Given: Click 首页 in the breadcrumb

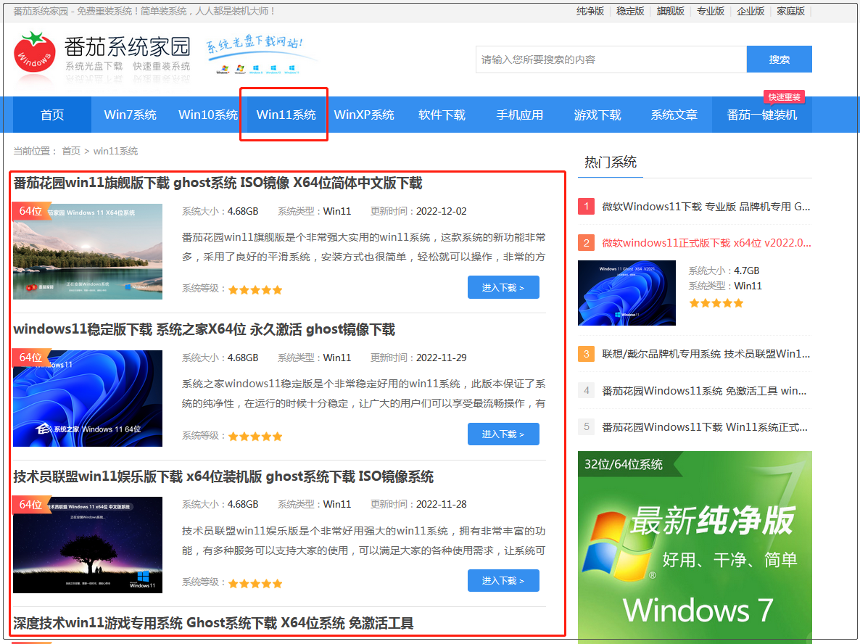Looking at the screenshot, I should click(x=71, y=151).
